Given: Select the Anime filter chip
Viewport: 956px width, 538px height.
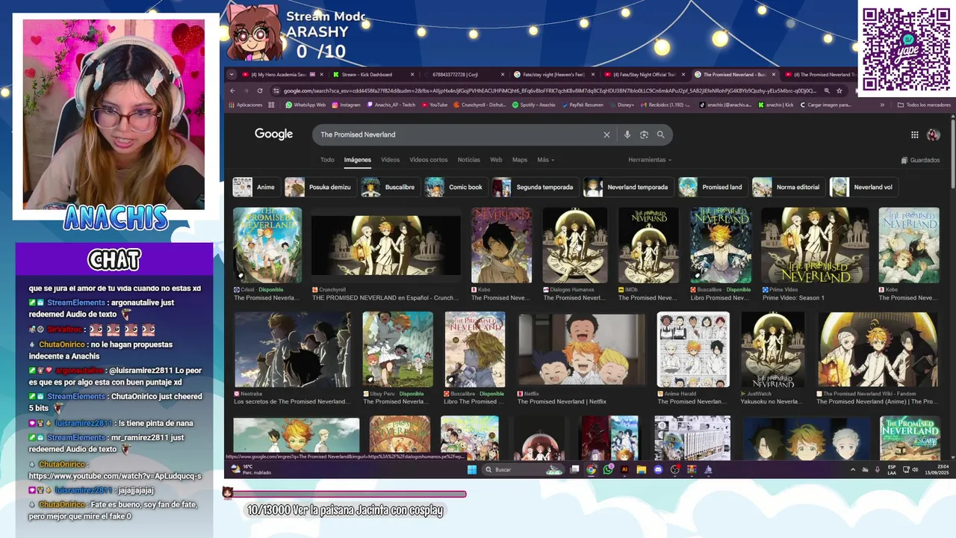Looking at the screenshot, I should click(255, 187).
